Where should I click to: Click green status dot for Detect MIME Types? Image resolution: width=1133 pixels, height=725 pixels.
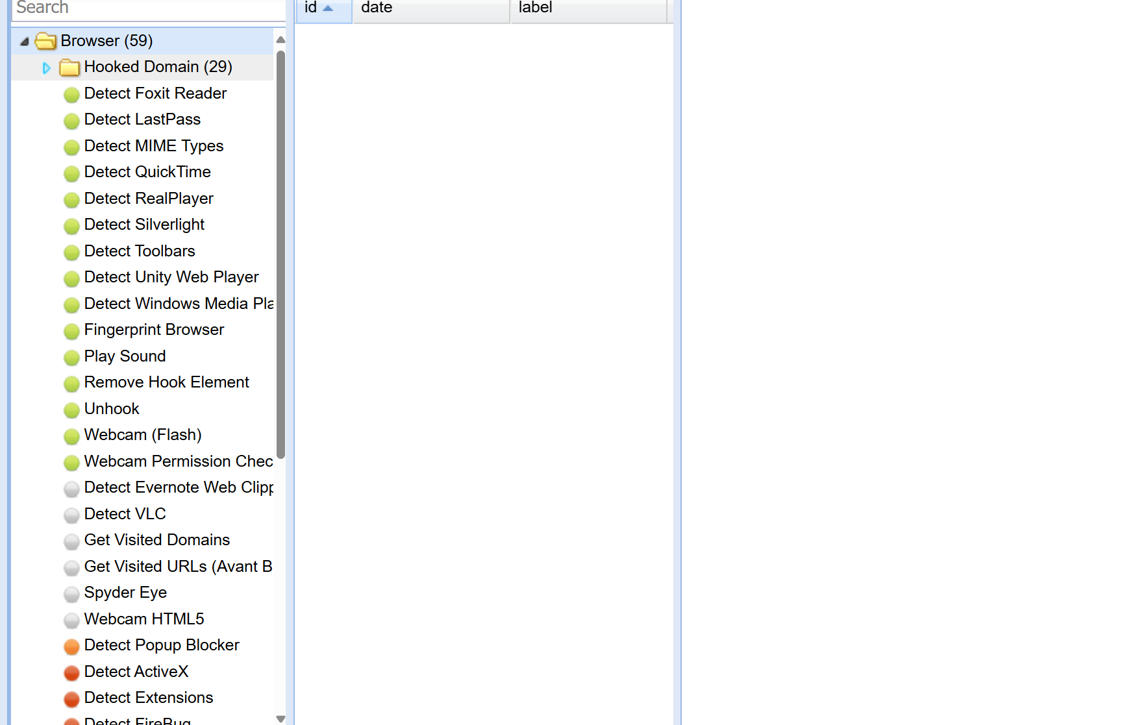[72, 147]
